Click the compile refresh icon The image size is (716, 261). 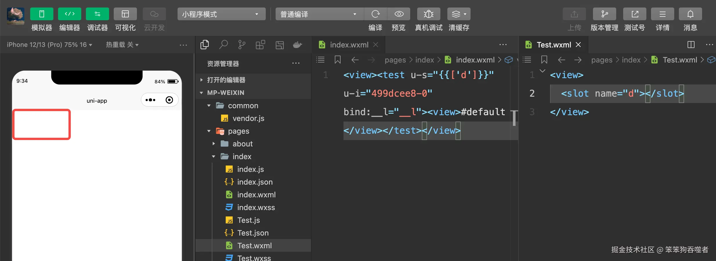[x=375, y=14]
